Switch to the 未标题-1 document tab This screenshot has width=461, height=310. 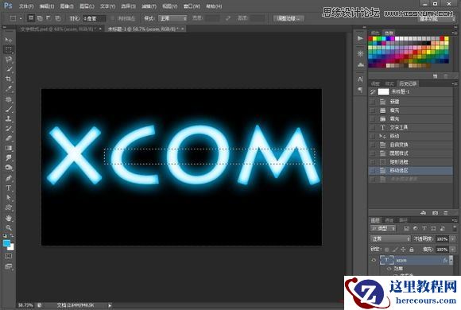[145, 29]
